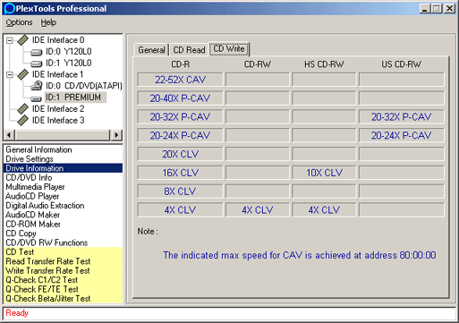Click the IDE Interface 0 controller icon
459x323 pixels.
22,40
